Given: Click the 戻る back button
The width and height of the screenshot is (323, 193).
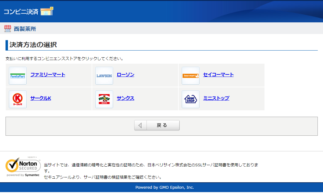Looking at the screenshot, I should (157, 125).
